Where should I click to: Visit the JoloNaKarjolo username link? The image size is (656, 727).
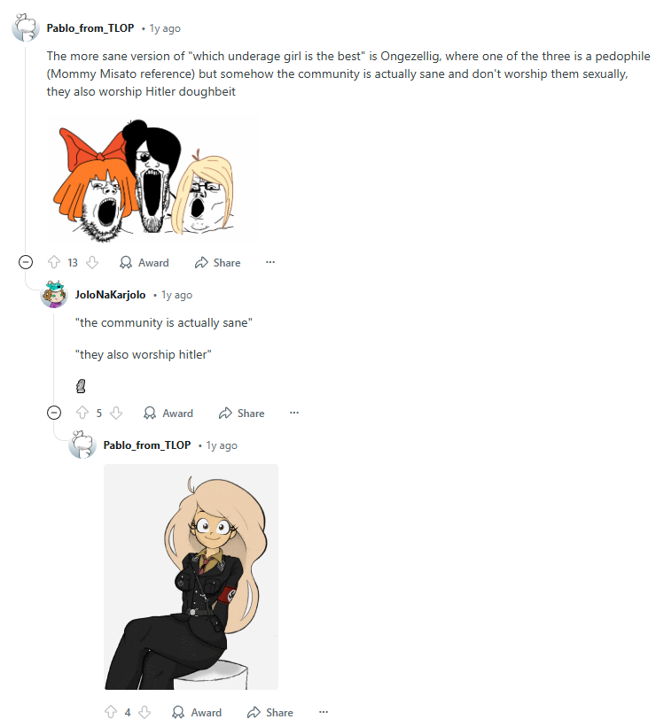click(x=111, y=295)
